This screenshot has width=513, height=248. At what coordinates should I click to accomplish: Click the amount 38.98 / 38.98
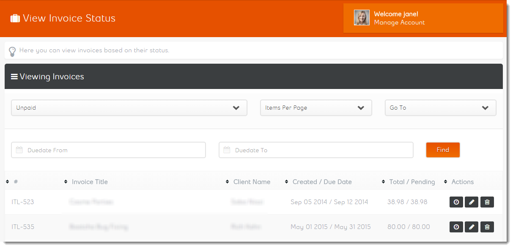[407, 202]
